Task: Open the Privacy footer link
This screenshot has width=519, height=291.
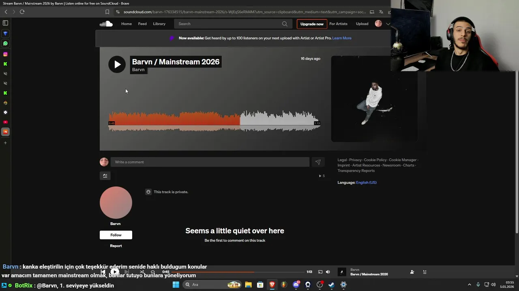Action: pos(355,160)
